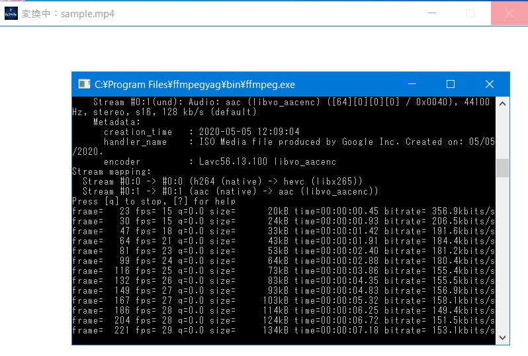
Task: Click the creation_time metadata line
Action: click(201, 132)
